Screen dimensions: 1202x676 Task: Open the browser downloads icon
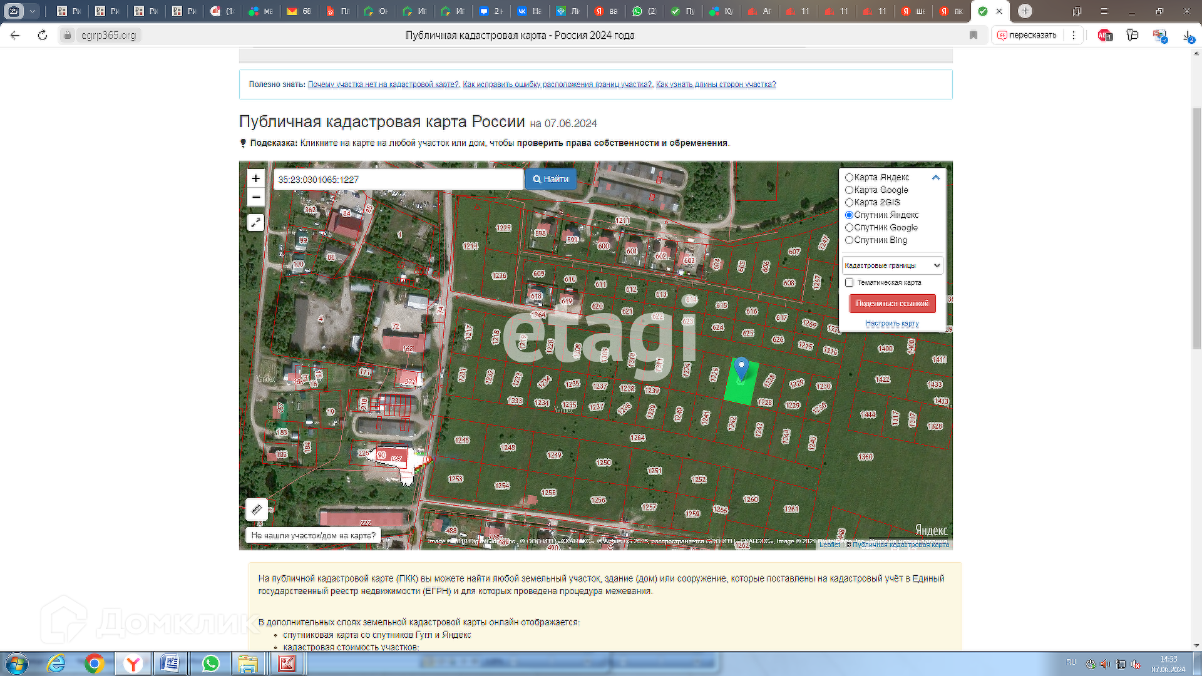point(1188,36)
